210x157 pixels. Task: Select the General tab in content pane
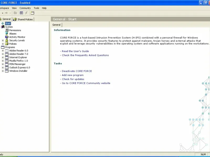[x=56, y=25]
